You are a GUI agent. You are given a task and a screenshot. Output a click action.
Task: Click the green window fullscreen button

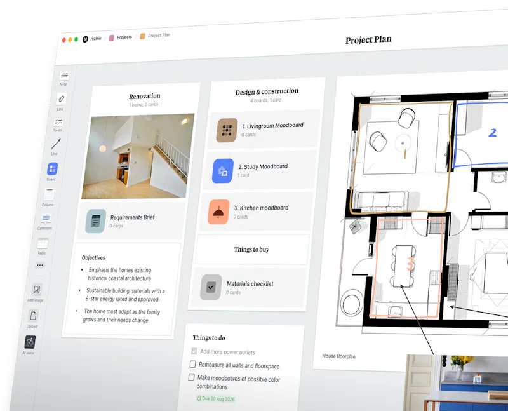tap(76, 39)
